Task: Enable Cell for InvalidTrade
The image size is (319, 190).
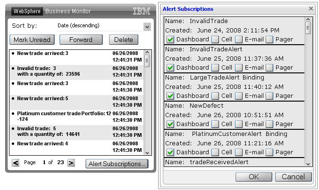Action: 215,40
